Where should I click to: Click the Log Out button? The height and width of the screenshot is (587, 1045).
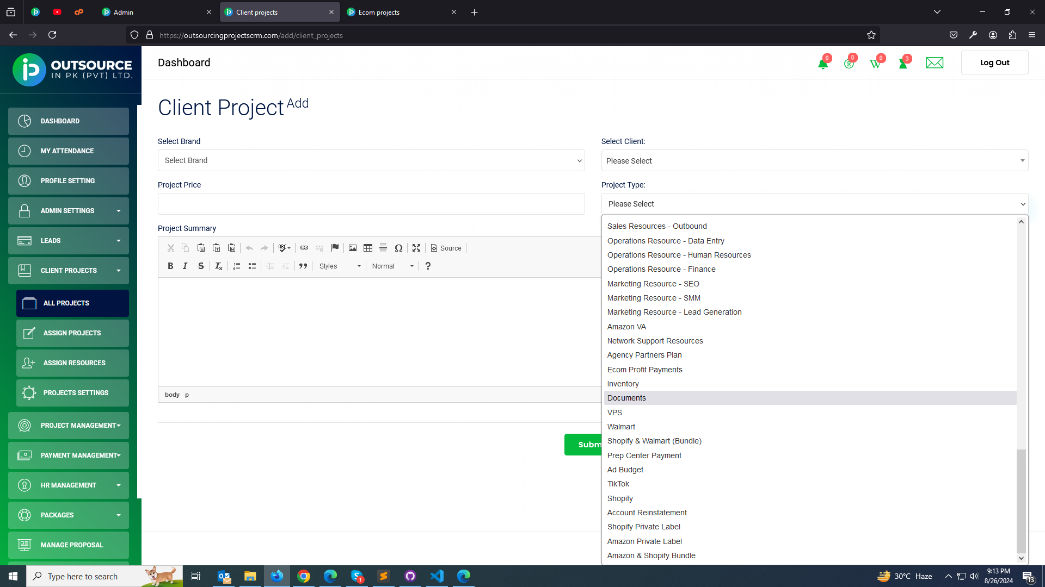(x=994, y=63)
